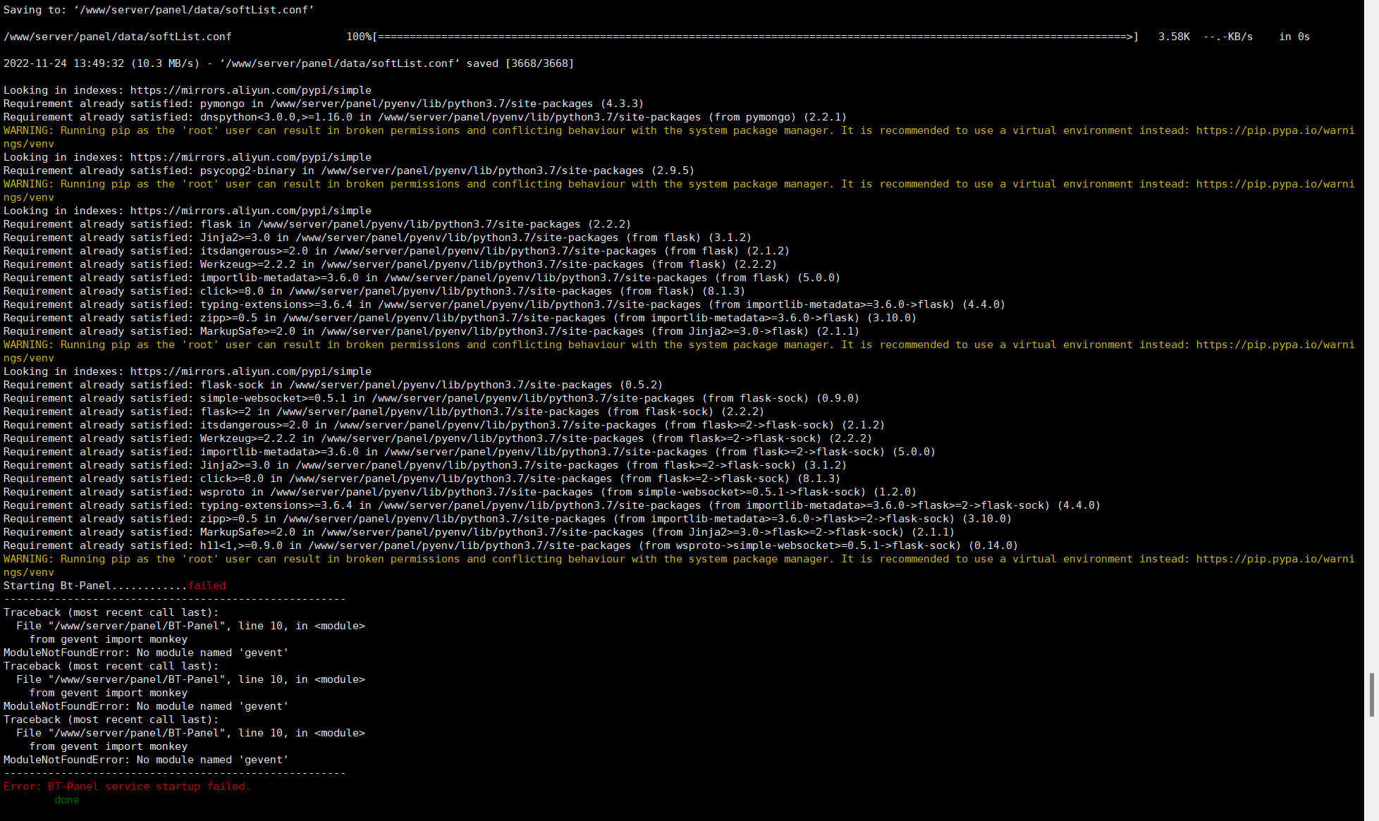1379x821 pixels.
Task: Click the '3.58K' download size value
Action: [x=1174, y=37]
